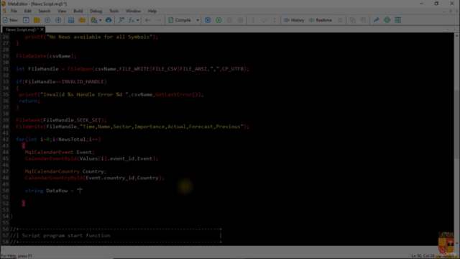Open the Edit menu

[27, 11]
